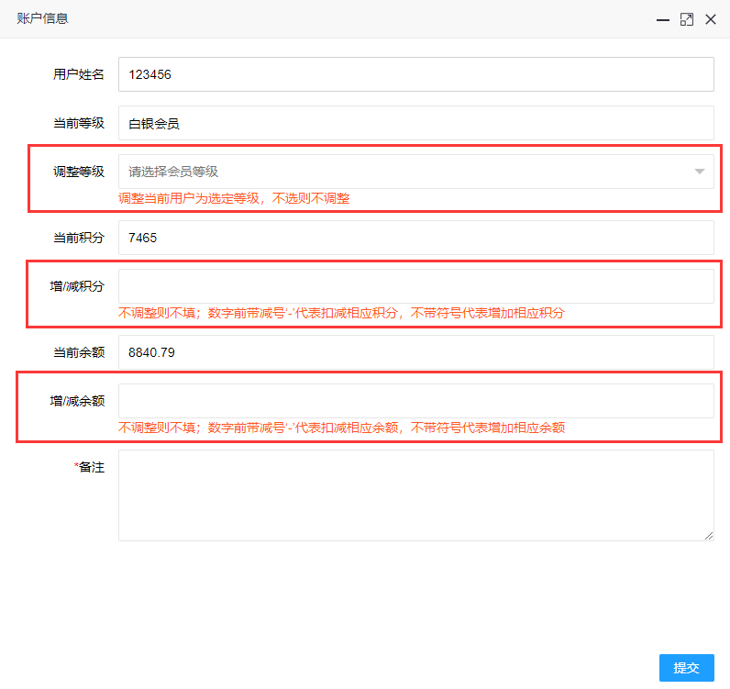
Task: Click the 用户姓名 label
Action: 79,74
